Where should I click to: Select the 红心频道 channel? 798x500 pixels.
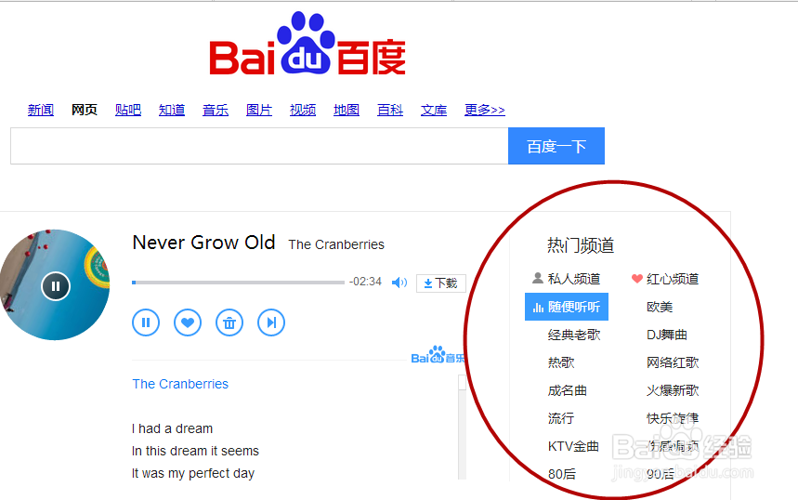[x=665, y=279]
